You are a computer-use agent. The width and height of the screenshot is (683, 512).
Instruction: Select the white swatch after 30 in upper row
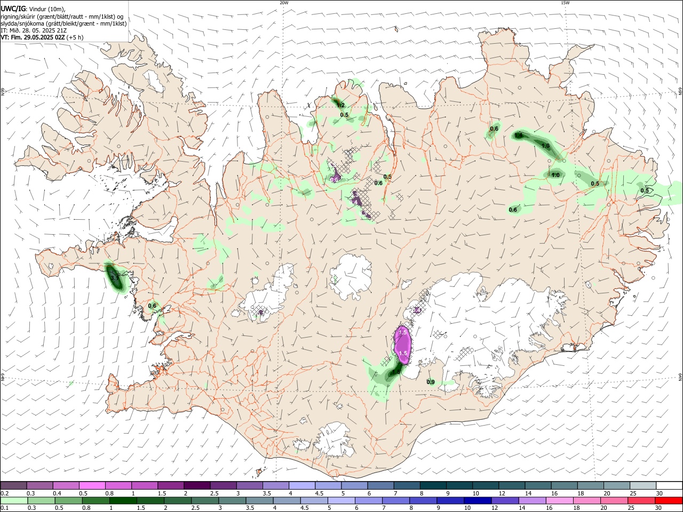coord(669,486)
